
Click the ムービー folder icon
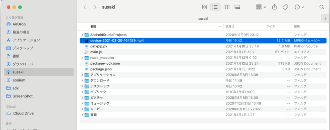[86, 109]
